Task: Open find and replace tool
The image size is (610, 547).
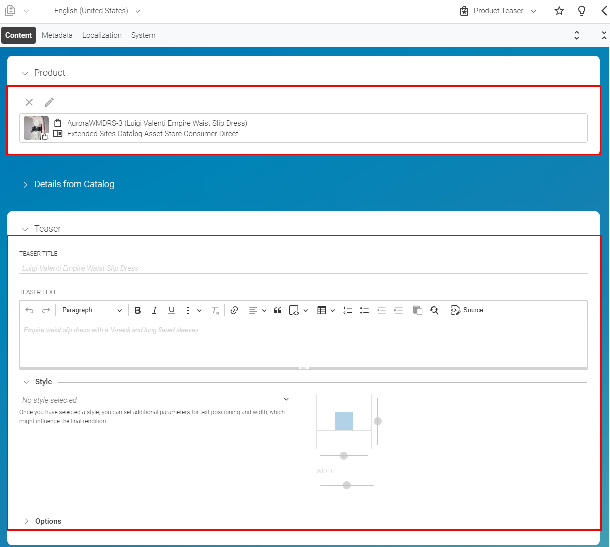Action: pos(434,310)
